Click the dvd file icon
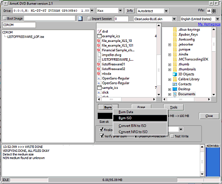The height and width of the screenshot is (184, 222). (x=99, y=31)
